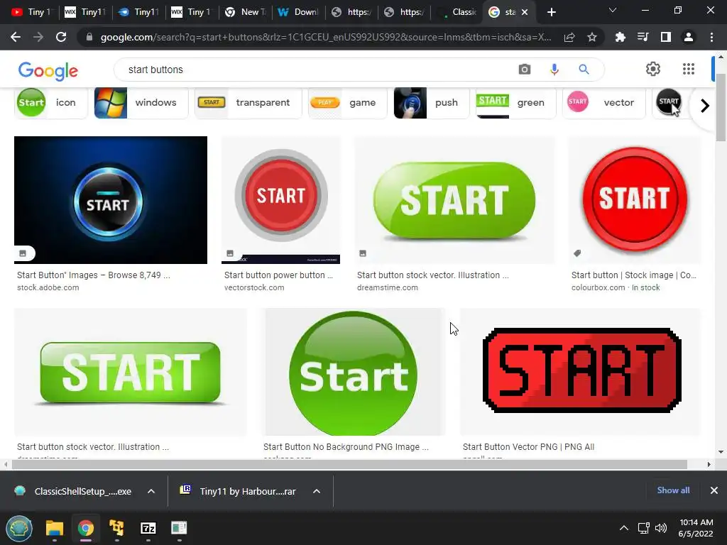Viewport: 727px width, 545px height.
Task: Click the browser forward arrow
Action: (38, 37)
